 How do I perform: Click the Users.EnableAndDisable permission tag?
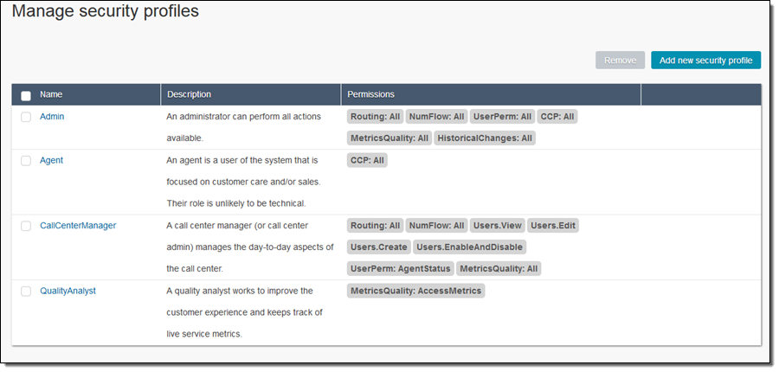coord(469,247)
